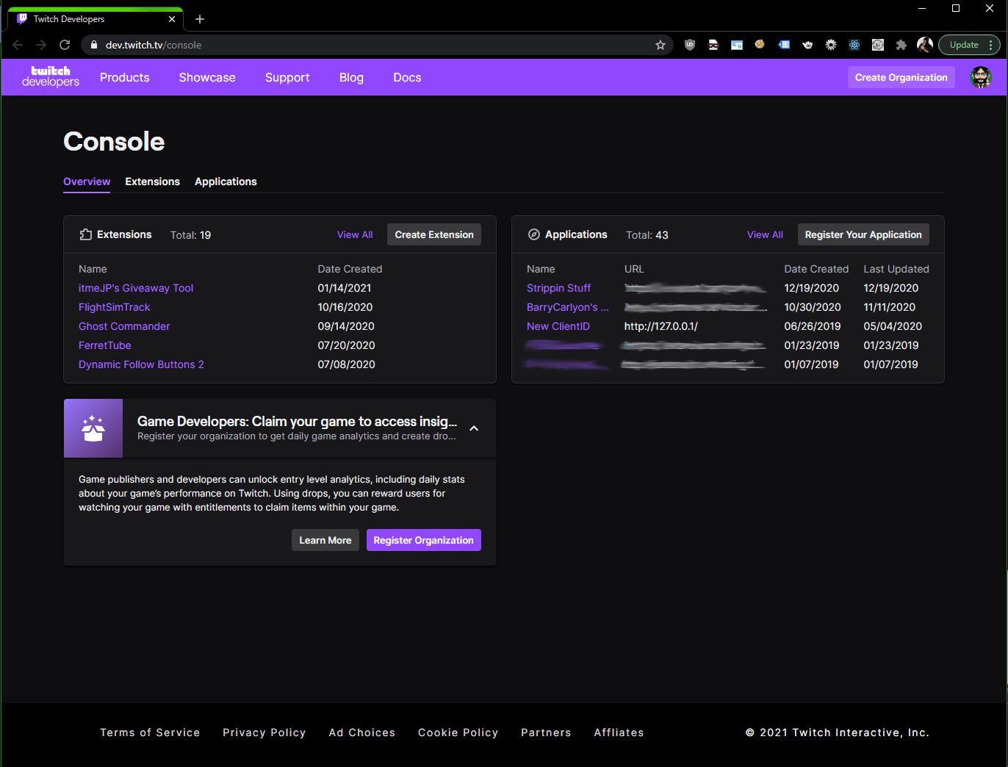
Task: Open the Showcase page
Action: point(207,77)
